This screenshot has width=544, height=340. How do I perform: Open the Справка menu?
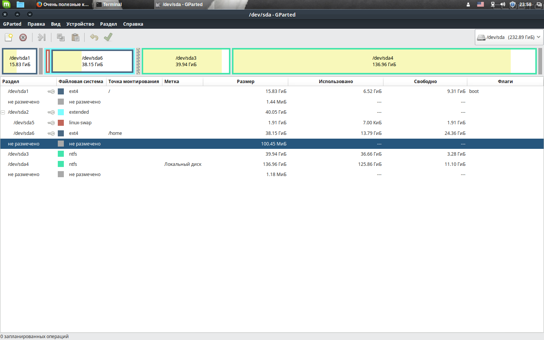[x=133, y=24]
